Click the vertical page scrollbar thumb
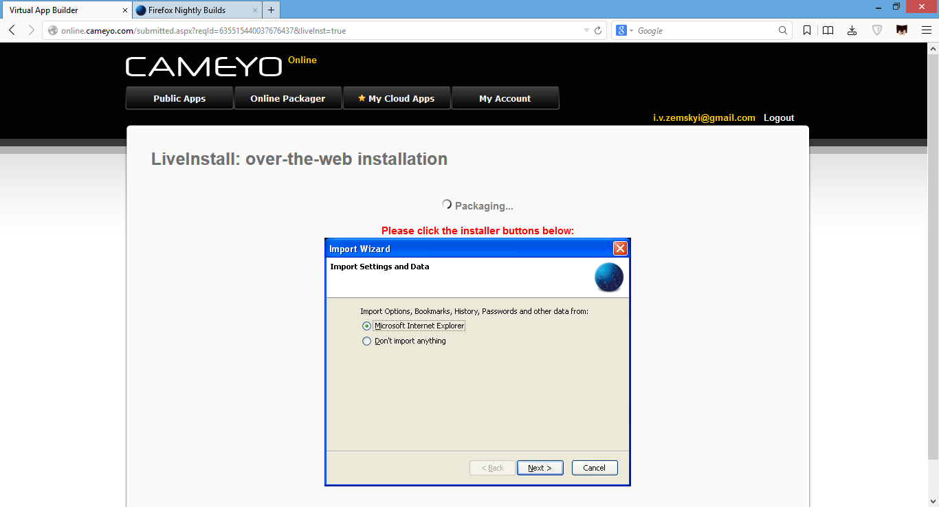Viewport: 939px width, 507px height. (x=934, y=257)
